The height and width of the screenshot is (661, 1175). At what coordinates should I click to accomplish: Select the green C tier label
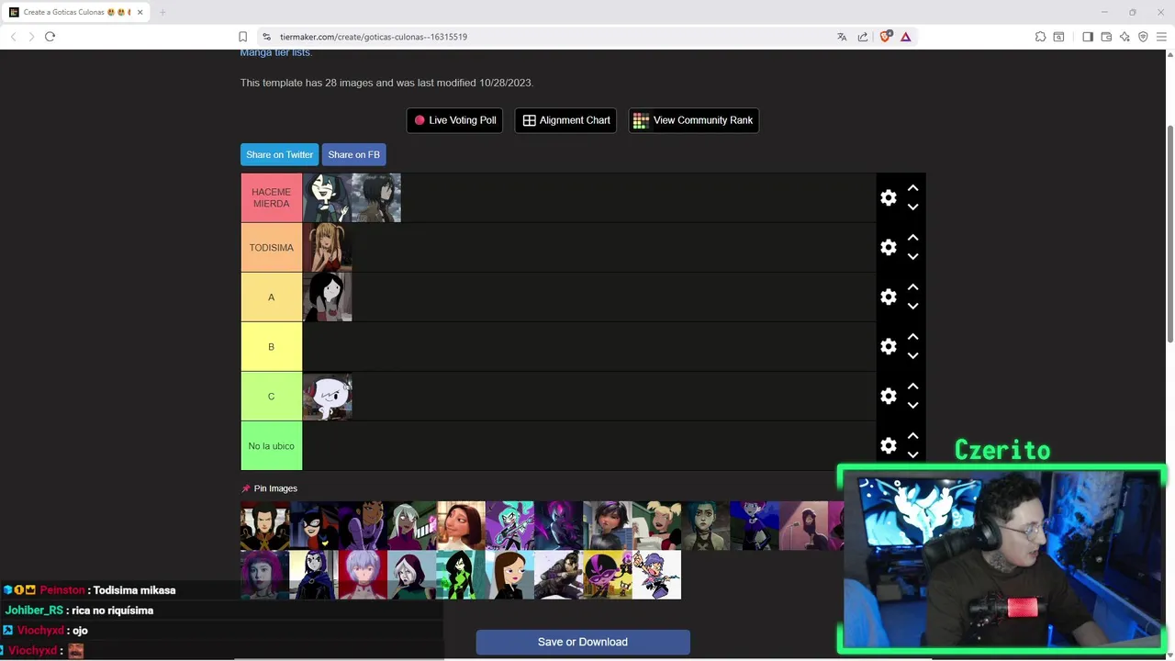click(271, 396)
